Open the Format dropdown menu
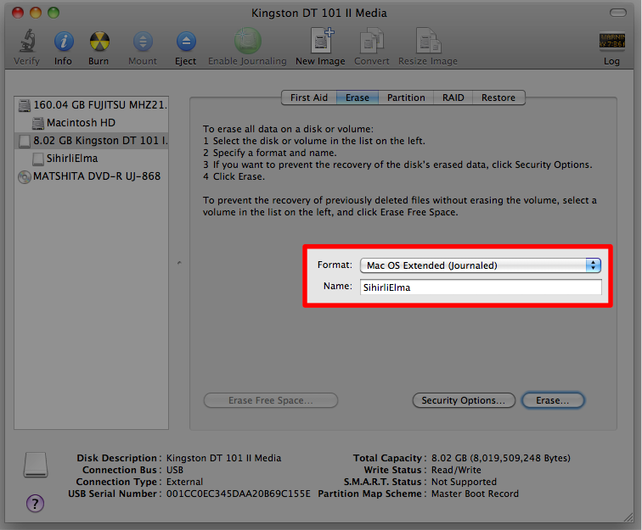 tap(480, 265)
